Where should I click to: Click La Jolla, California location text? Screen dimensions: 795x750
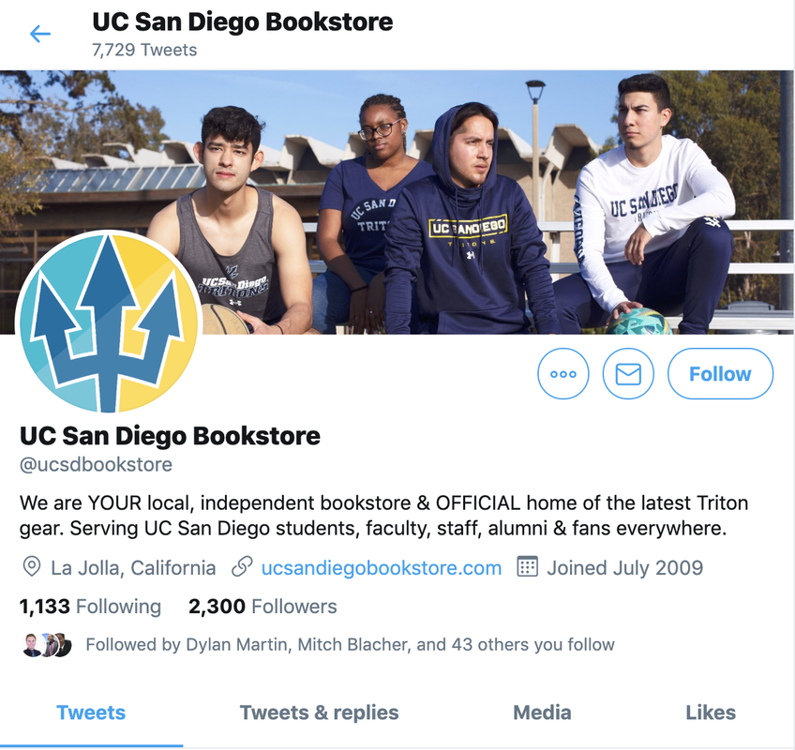point(133,568)
